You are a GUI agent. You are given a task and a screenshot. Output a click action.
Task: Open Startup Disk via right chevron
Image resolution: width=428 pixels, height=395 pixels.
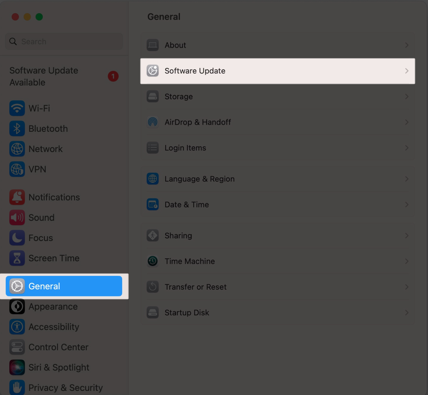[407, 313]
